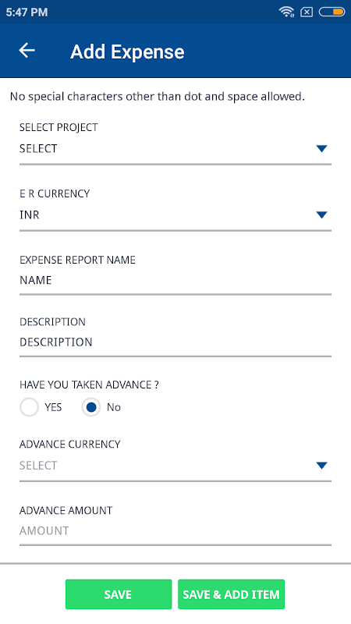
Task: Focus the Expense Report Name field
Action: 175,280
